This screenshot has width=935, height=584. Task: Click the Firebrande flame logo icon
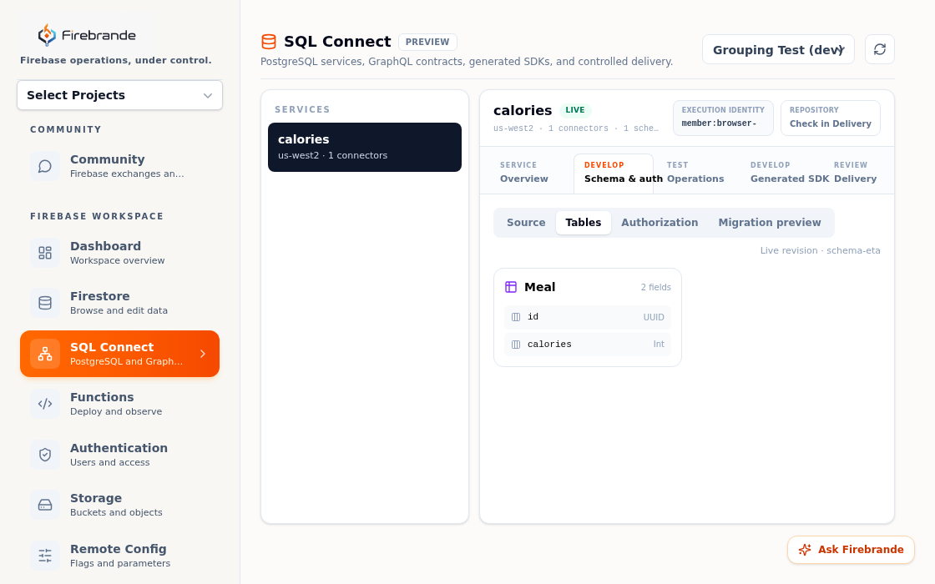[47, 35]
